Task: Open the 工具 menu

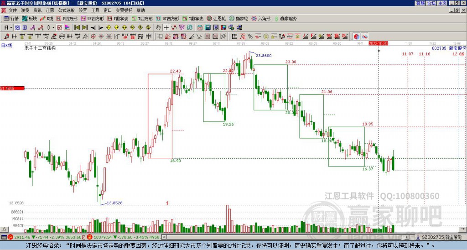Action: click(x=95, y=10)
